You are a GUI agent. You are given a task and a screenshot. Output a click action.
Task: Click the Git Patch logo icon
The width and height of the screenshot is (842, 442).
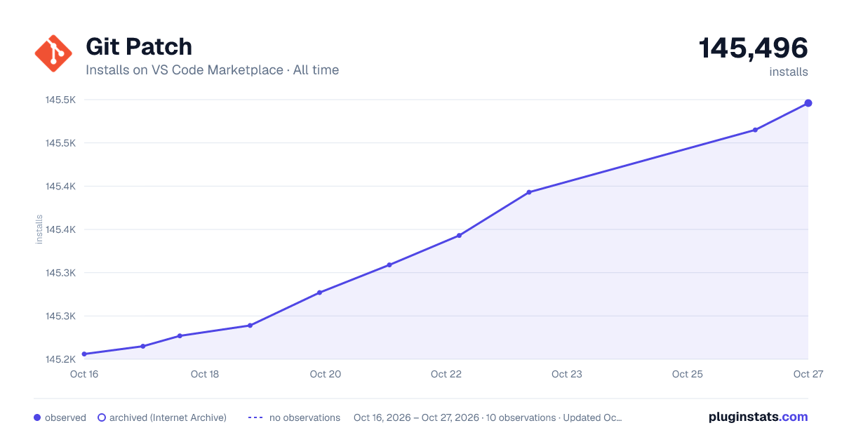click(x=53, y=53)
